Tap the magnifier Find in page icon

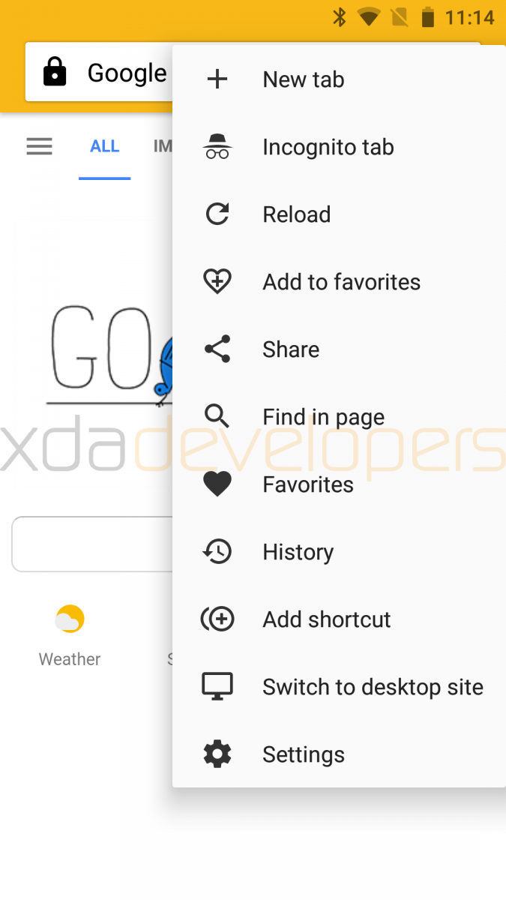pos(217,415)
